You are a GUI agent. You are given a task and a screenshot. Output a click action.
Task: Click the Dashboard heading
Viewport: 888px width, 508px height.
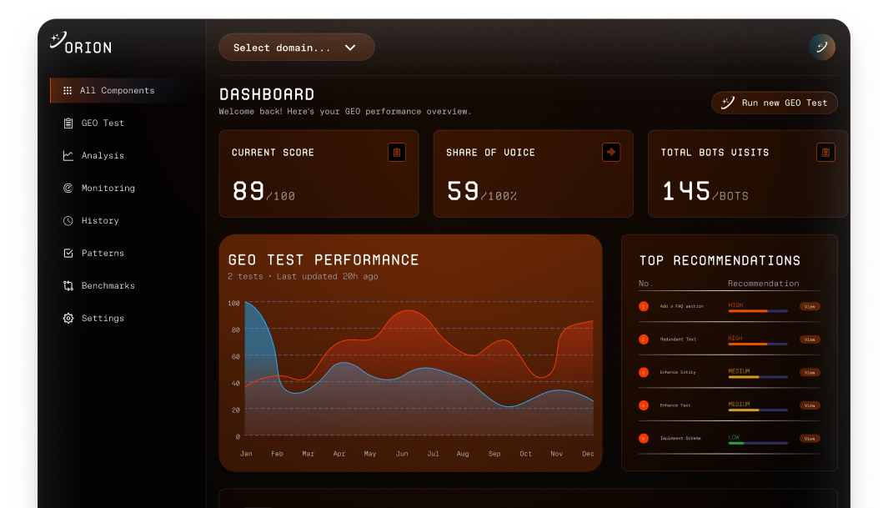(267, 94)
